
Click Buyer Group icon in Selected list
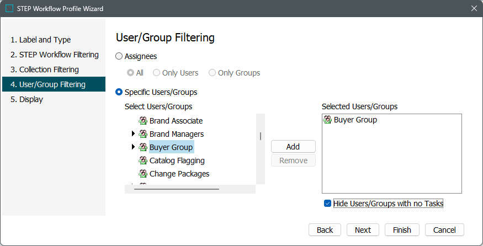click(327, 120)
